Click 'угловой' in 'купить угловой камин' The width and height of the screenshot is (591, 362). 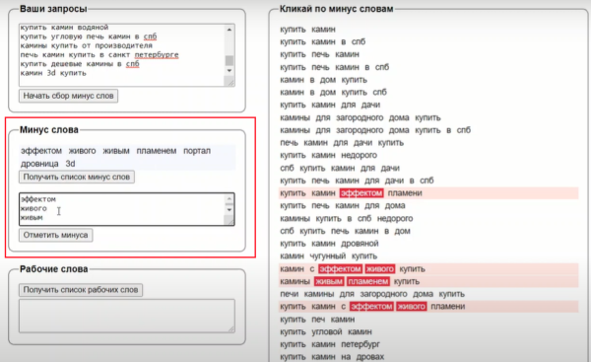pyautogui.click(x=327, y=331)
